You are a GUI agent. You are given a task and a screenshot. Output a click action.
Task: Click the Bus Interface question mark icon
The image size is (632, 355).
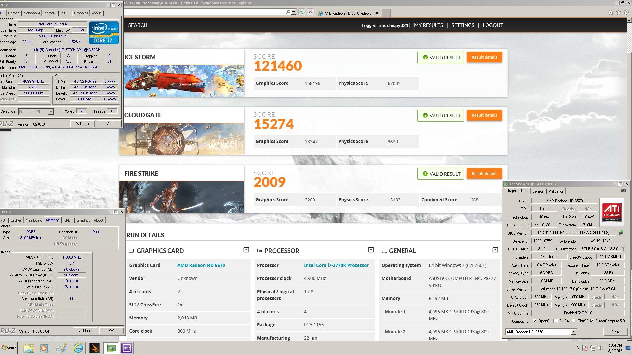click(x=623, y=249)
